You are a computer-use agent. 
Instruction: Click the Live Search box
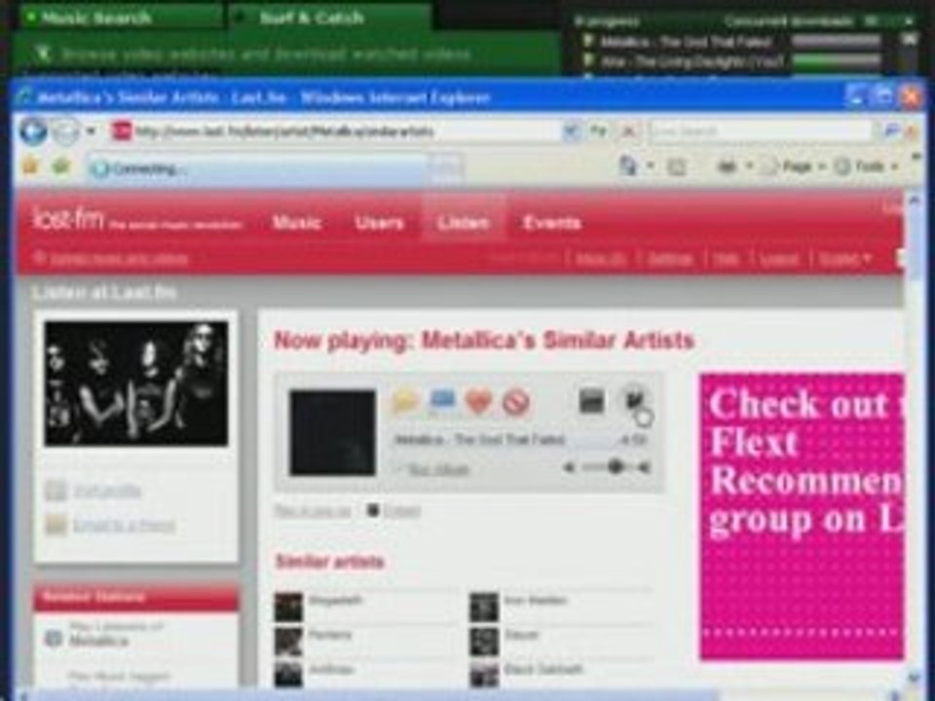(x=761, y=131)
